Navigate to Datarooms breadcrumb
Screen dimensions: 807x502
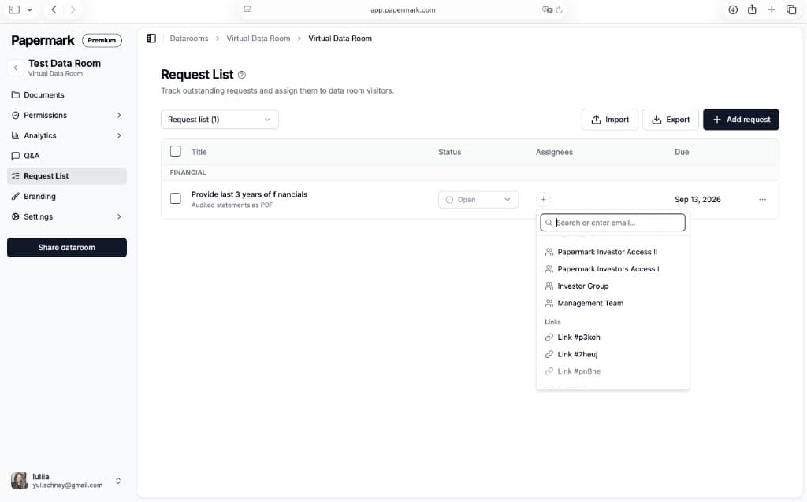[x=189, y=39]
